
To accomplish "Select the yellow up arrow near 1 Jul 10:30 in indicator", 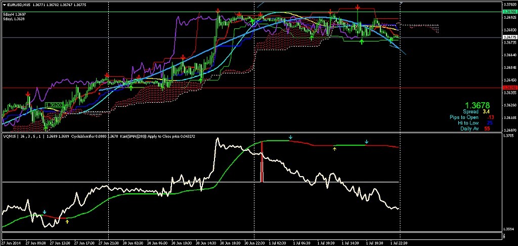I will tap(334, 149).
